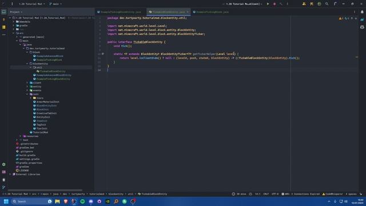Screen dimensions: 366x206
Task: Open ArmorMaterialInit class
Action: [x=47, y=102]
